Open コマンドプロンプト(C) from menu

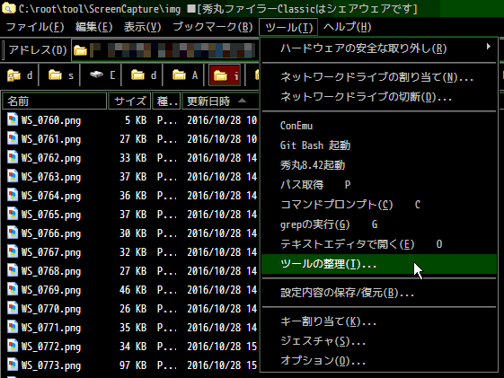[x=379, y=205]
